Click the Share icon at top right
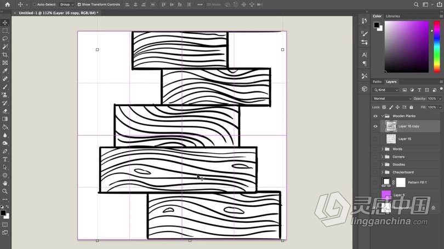The height and width of the screenshot is (249, 444). [439, 4]
